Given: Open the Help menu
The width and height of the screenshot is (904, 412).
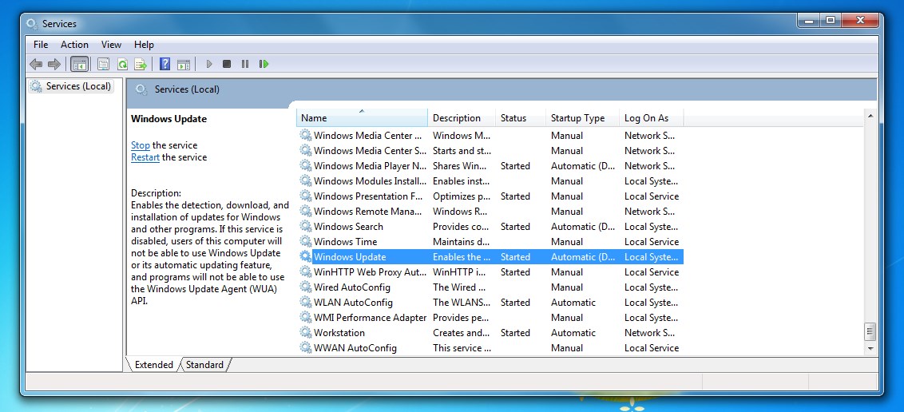Looking at the screenshot, I should (x=144, y=45).
